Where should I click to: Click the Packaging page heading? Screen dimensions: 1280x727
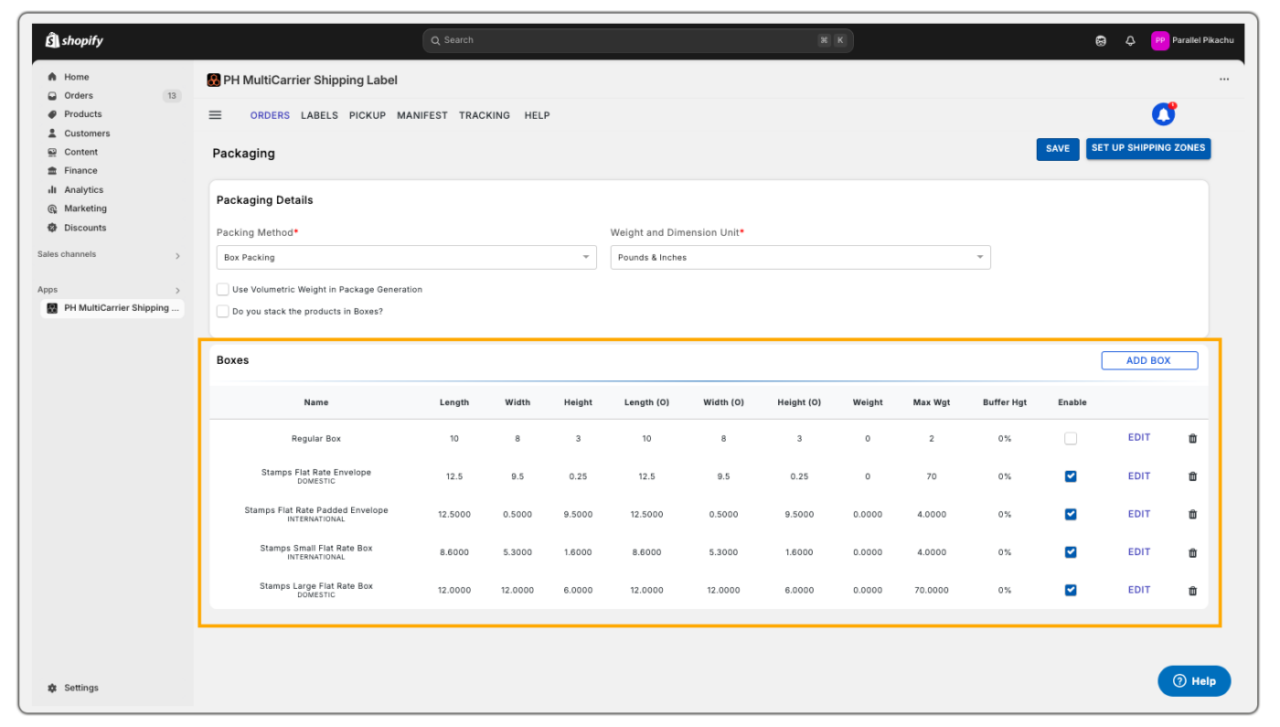[244, 154]
